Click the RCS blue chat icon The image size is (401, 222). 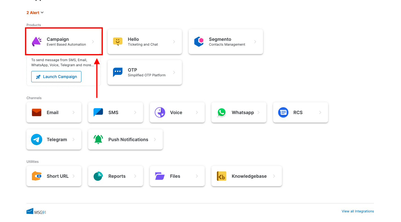click(x=283, y=112)
